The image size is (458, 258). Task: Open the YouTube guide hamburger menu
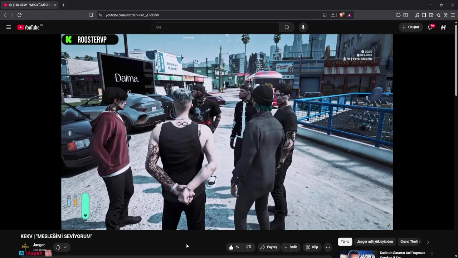click(9, 27)
